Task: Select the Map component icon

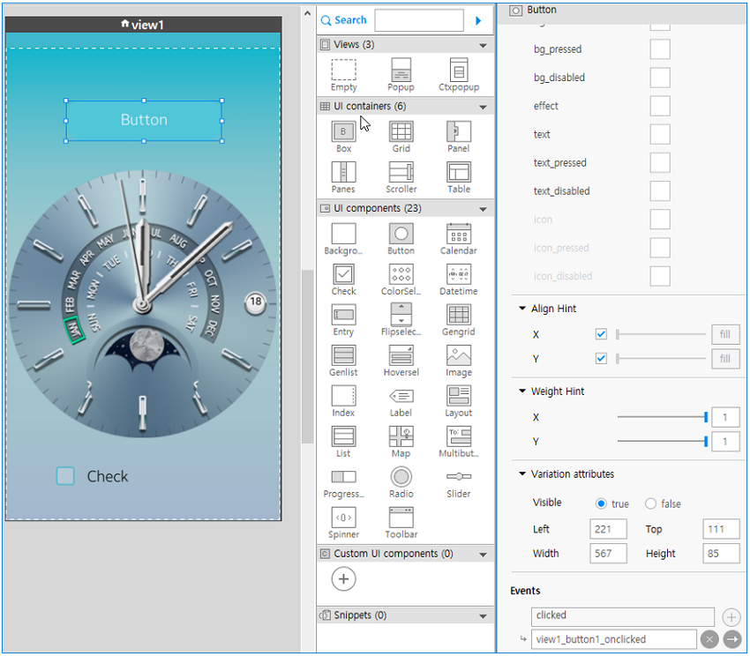Action: [401, 436]
